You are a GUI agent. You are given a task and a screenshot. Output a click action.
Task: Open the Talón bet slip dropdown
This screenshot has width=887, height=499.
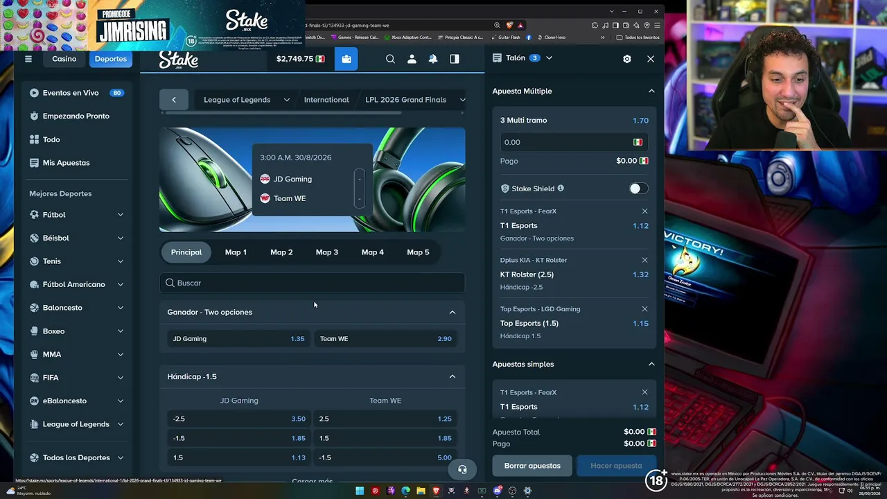click(549, 58)
